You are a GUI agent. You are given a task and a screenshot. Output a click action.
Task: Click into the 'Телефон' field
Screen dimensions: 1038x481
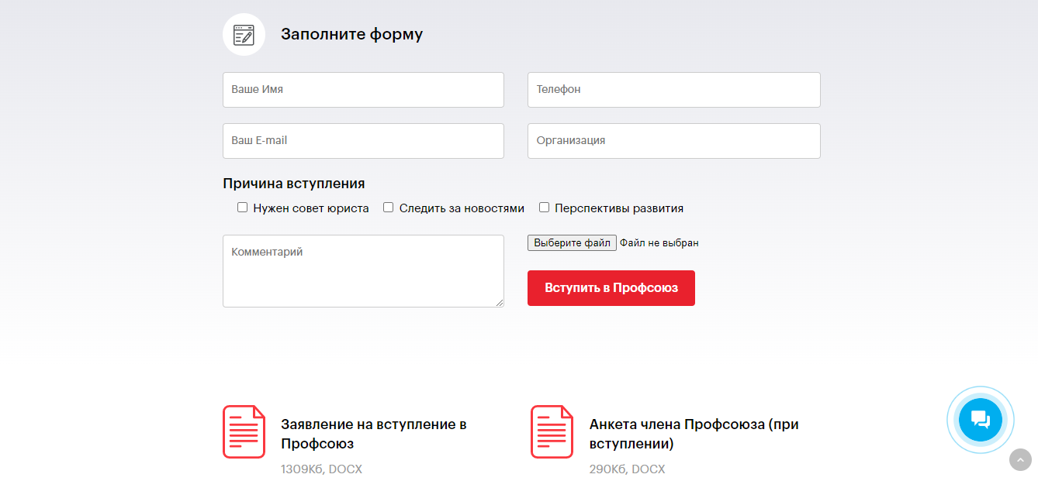click(x=673, y=90)
